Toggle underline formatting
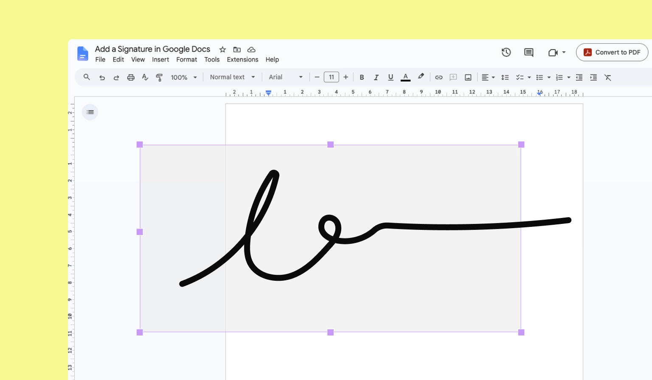The height and width of the screenshot is (380, 652). coord(391,77)
